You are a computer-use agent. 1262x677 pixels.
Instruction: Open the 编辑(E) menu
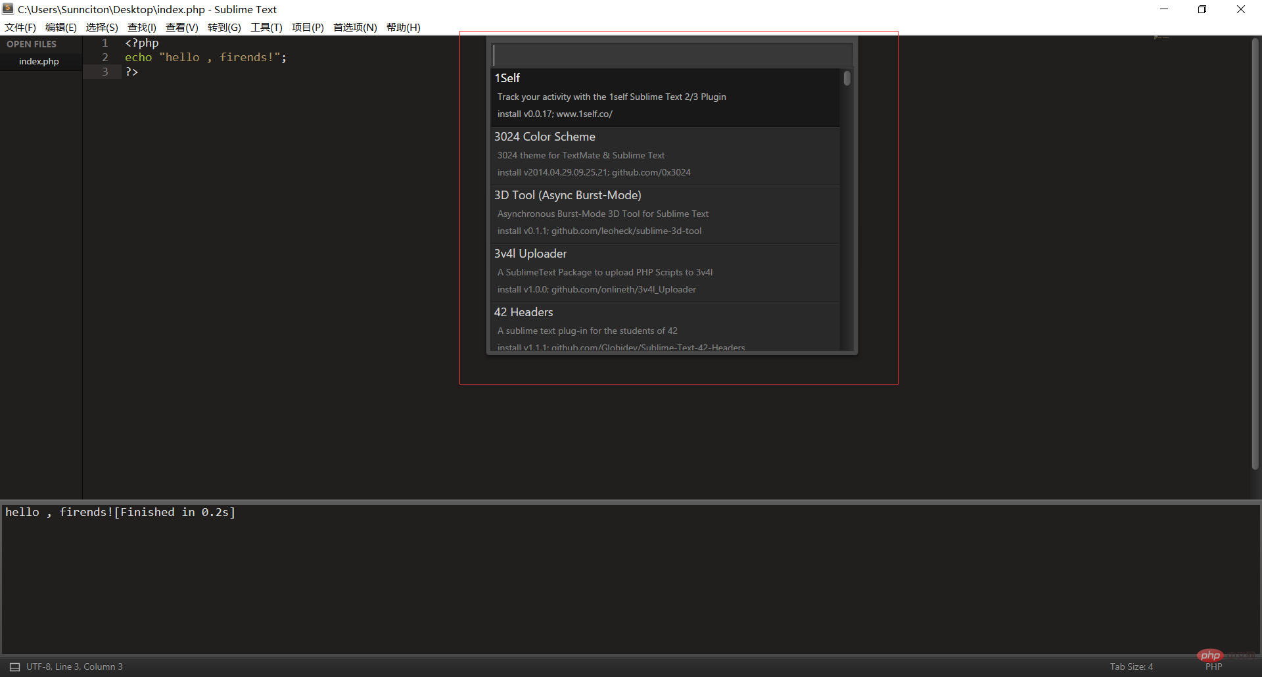point(61,27)
